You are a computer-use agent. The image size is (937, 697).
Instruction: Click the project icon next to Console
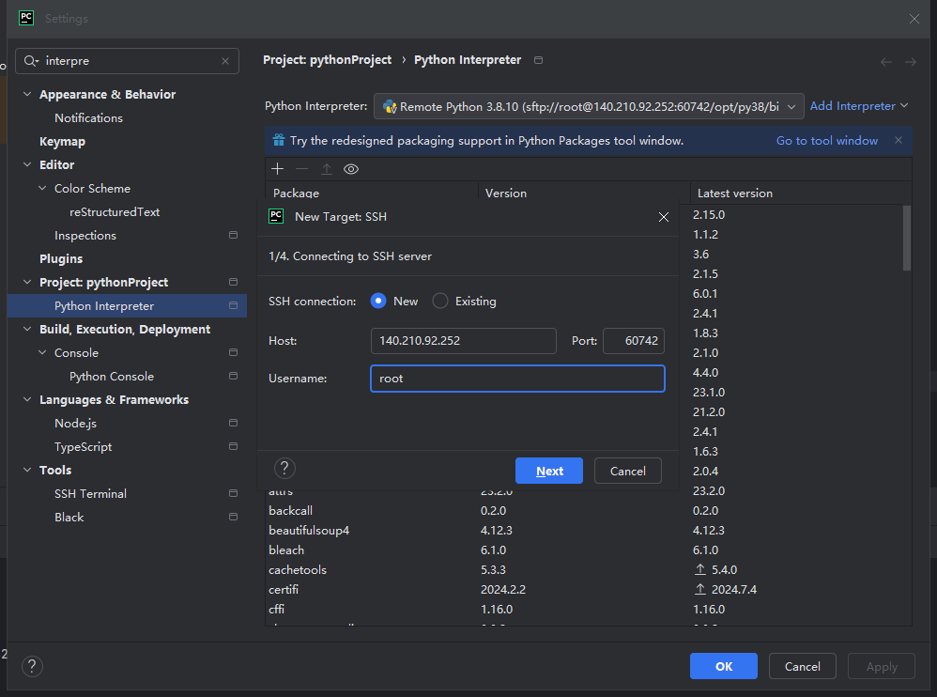233,352
